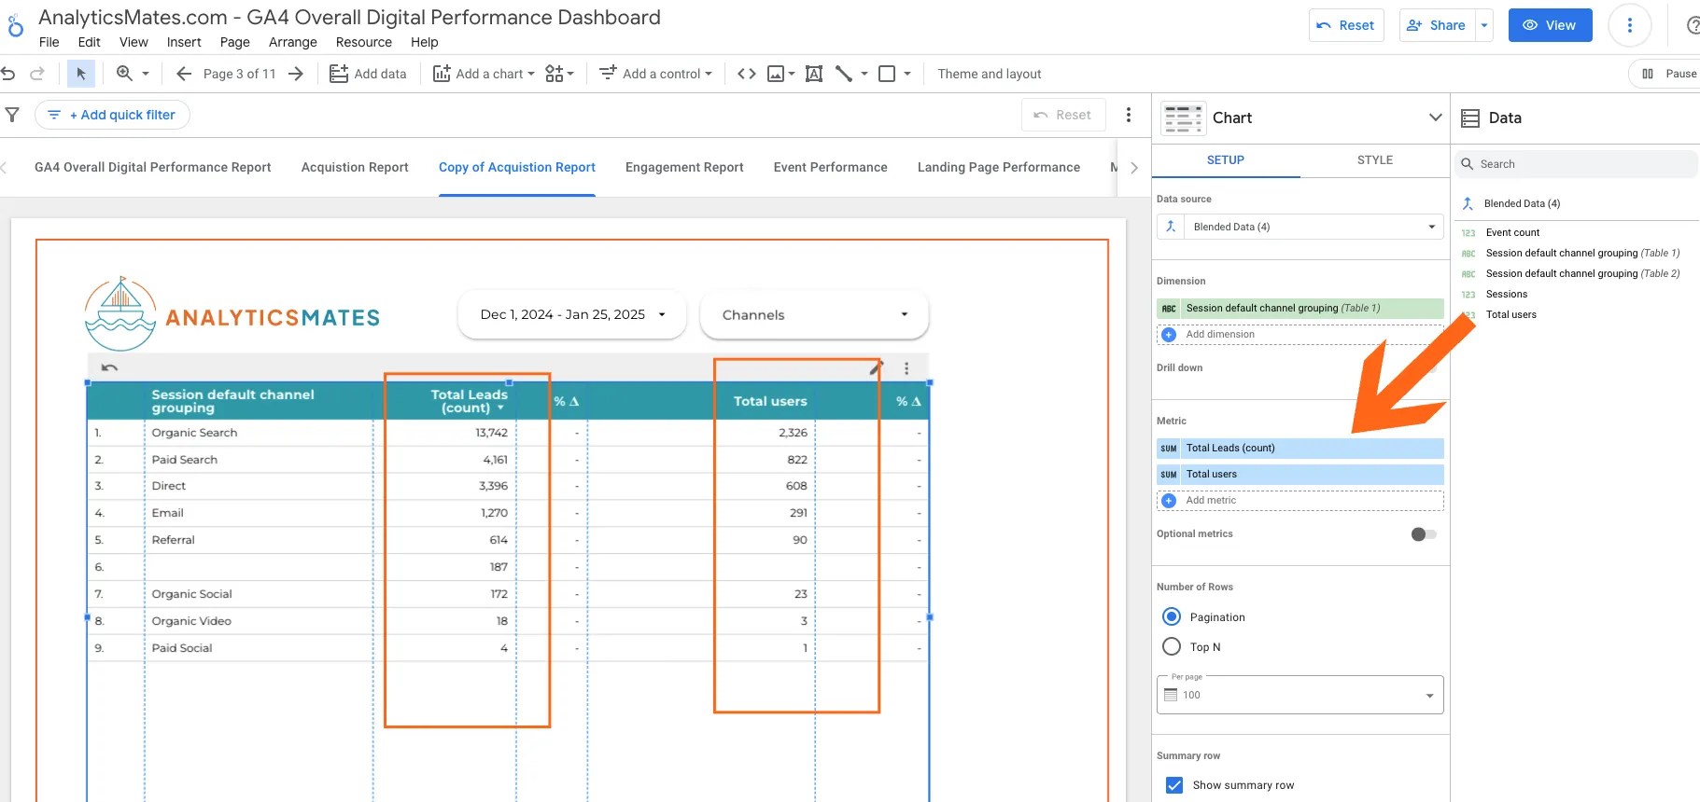
Task: Switch to Engagement Report page tab
Action: [684, 167]
